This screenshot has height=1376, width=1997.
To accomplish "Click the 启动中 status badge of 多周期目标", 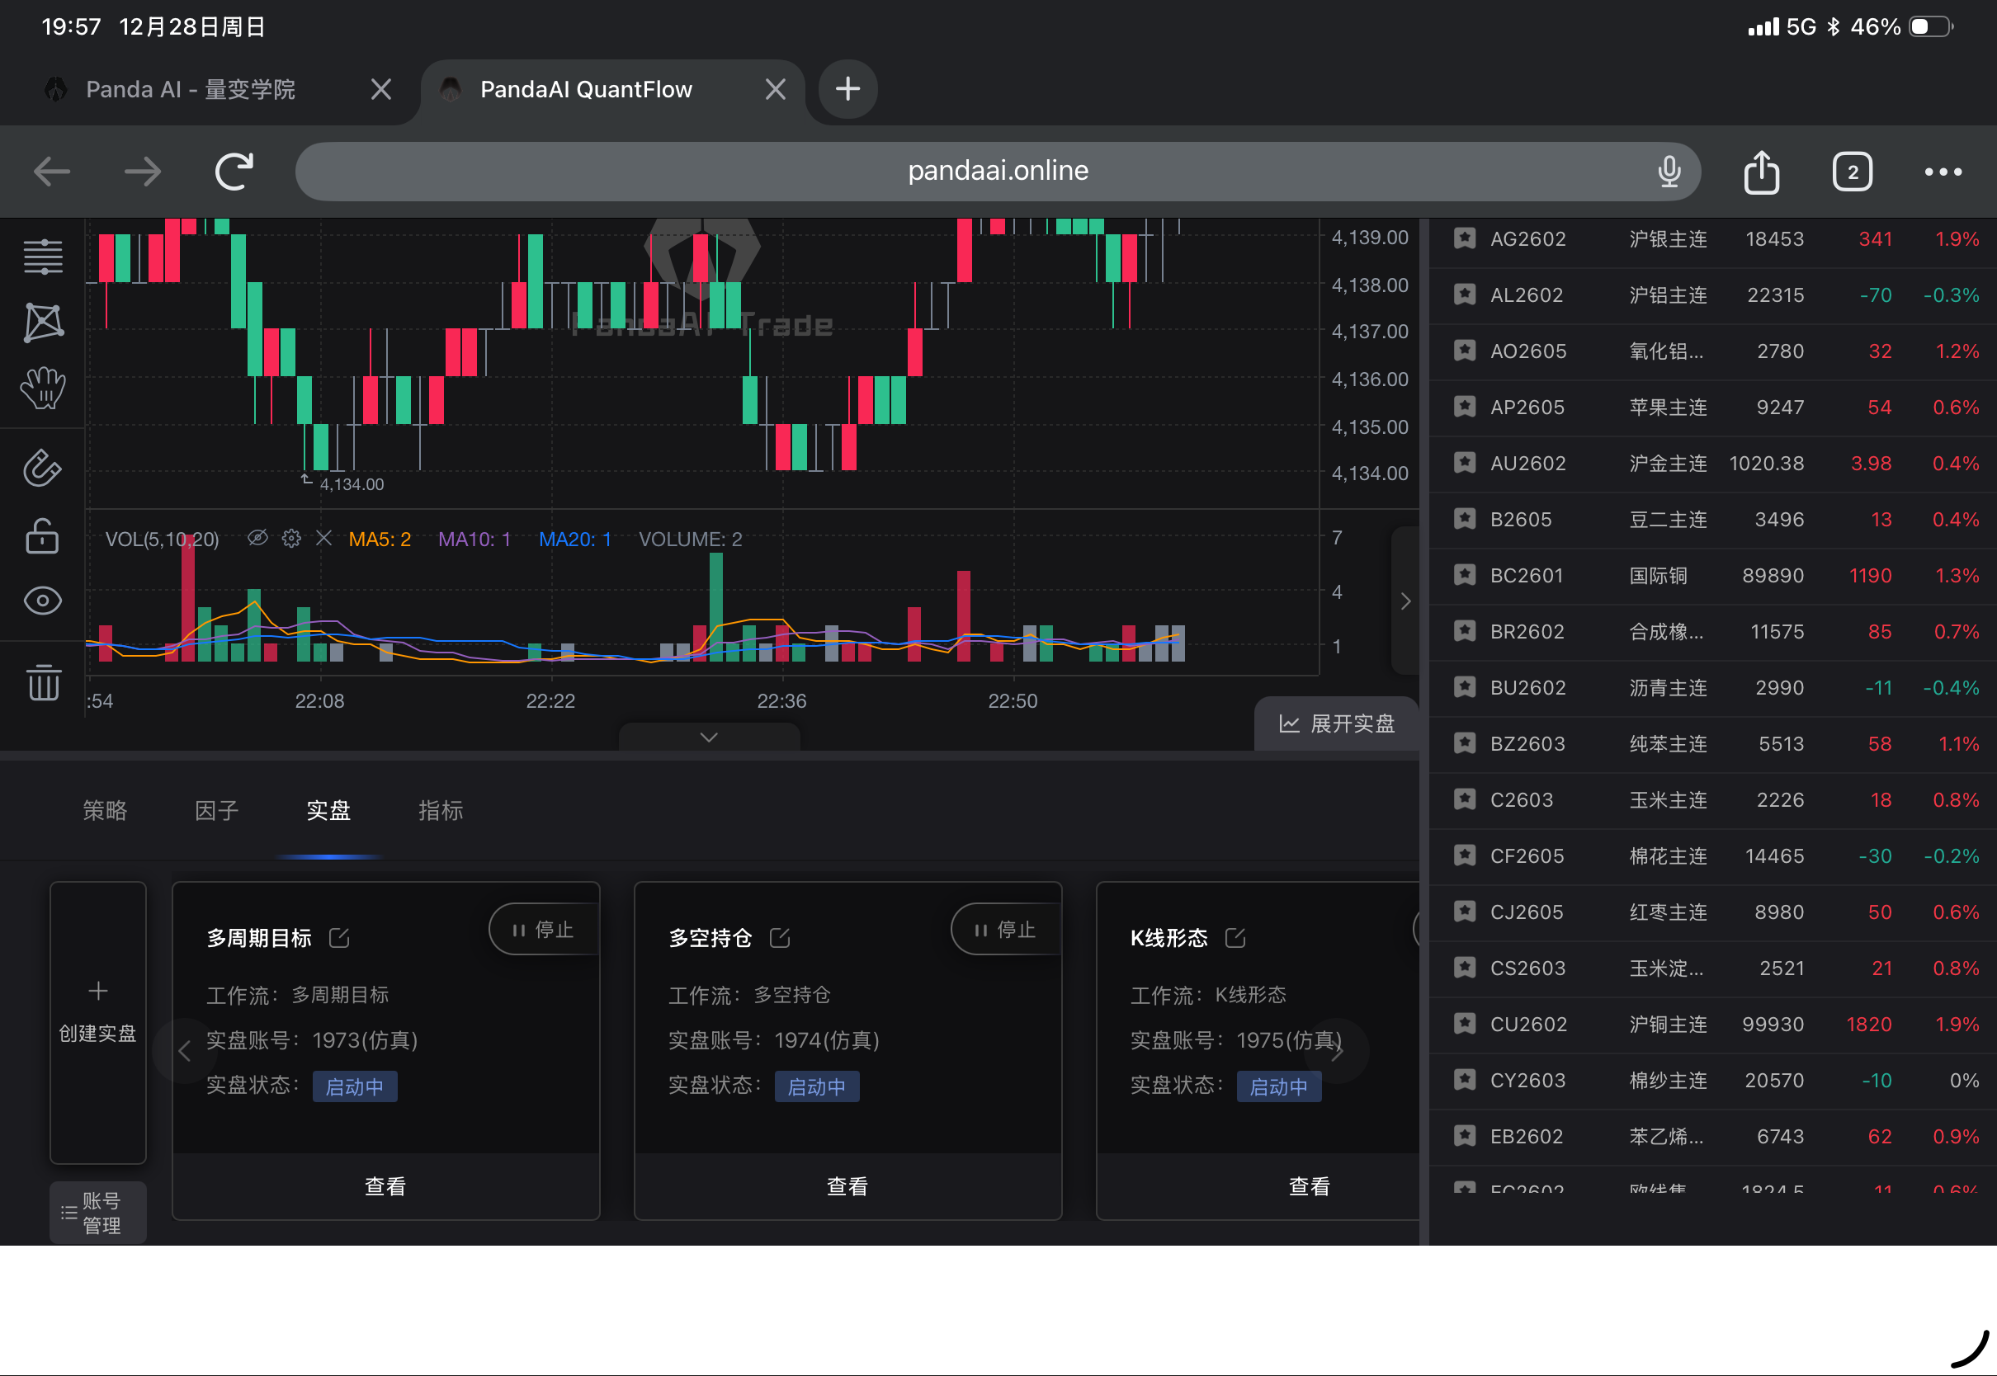I will (x=354, y=1086).
